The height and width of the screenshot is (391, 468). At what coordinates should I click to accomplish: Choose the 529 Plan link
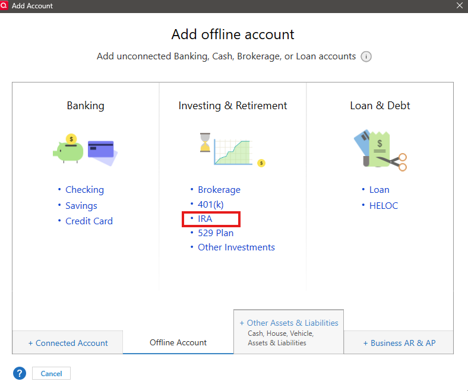point(216,233)
